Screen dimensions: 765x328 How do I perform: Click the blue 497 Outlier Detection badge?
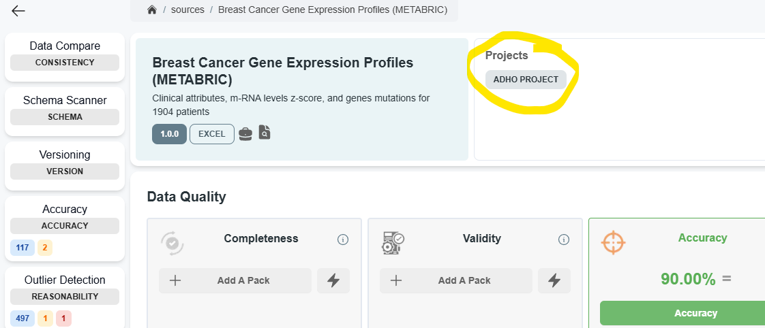[22, 318]
